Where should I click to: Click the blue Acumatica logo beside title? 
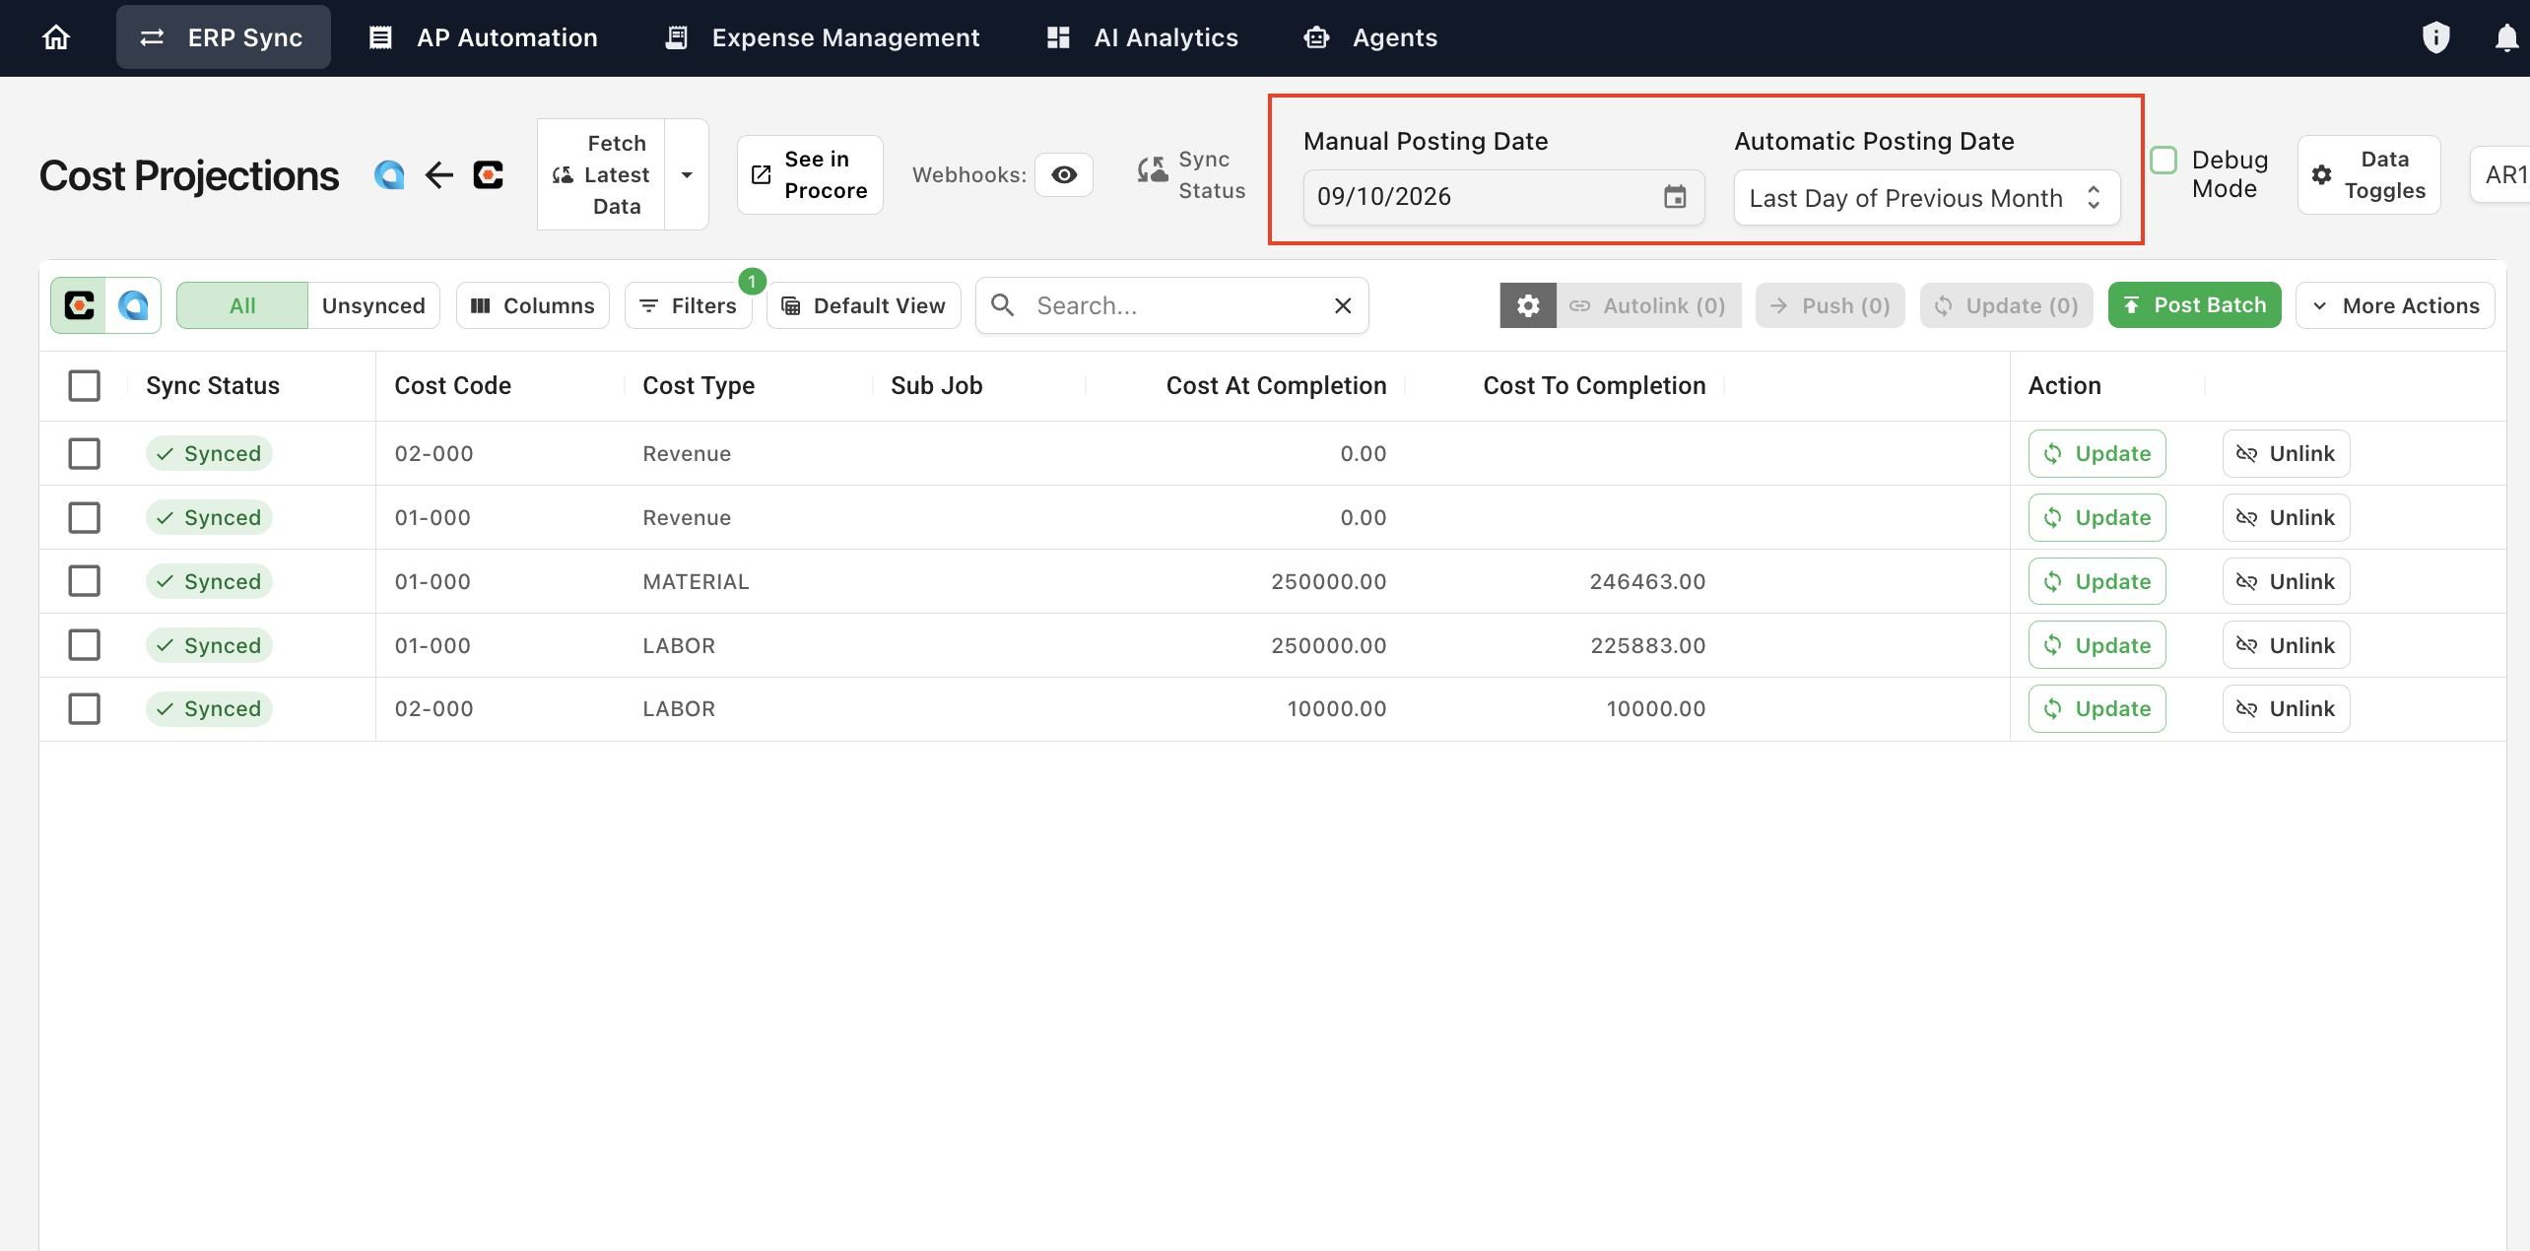(x=389, y=175)
